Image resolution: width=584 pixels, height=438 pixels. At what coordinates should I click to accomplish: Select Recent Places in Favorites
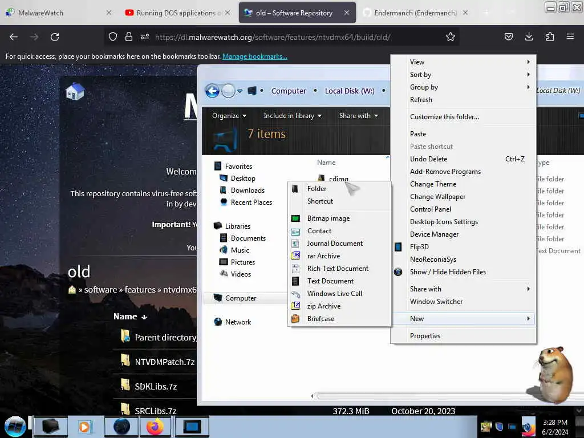coord(252,202)
